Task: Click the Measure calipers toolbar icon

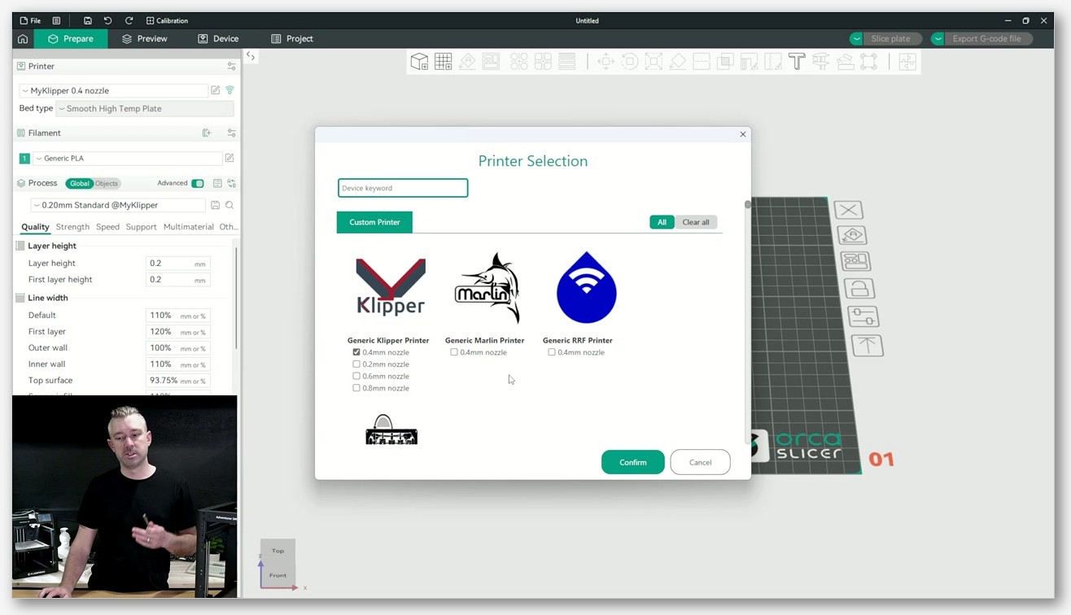Action: click(820, 62)
